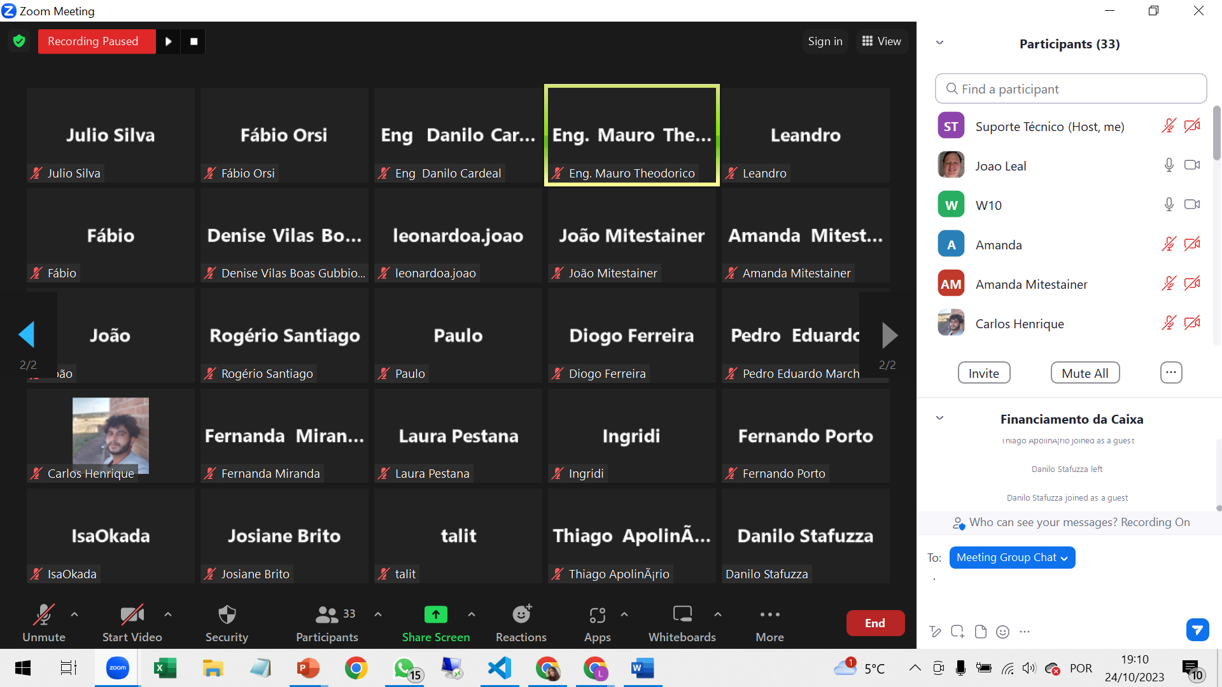Click the encryption shield info icon
This screenshot has height=687, width=1222.
pyautogui.click(x=19, y=41)
